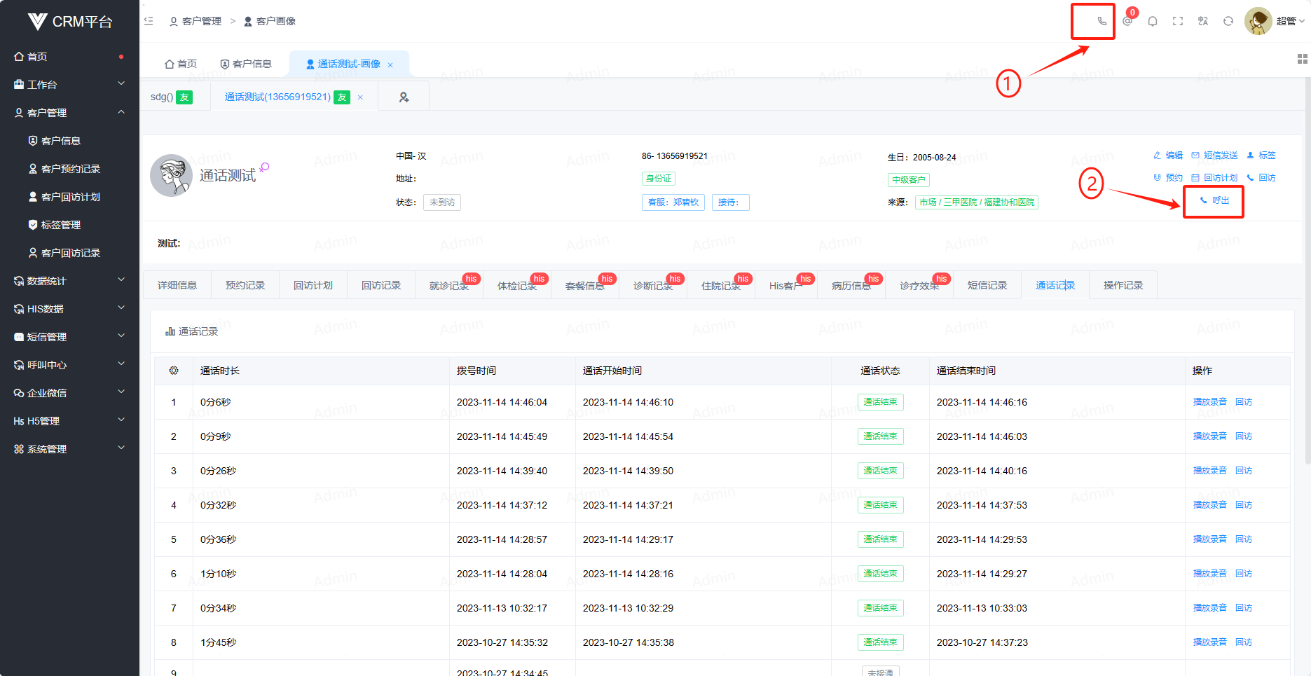The height and width of the screenshot is (676, 1311).
Task: Click the 回访计划 action link in profile
Action: pos(1215,178)
